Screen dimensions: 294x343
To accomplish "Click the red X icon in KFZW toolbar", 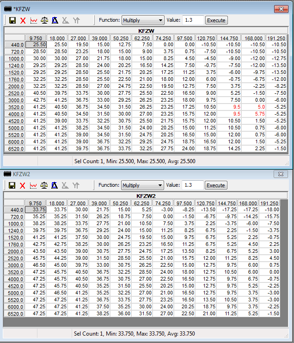I will coord(23,20).
